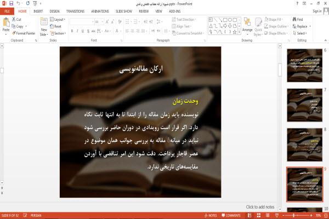Open Quick Styles gallery
Viewport: 329px width, 219px height.
258,27
